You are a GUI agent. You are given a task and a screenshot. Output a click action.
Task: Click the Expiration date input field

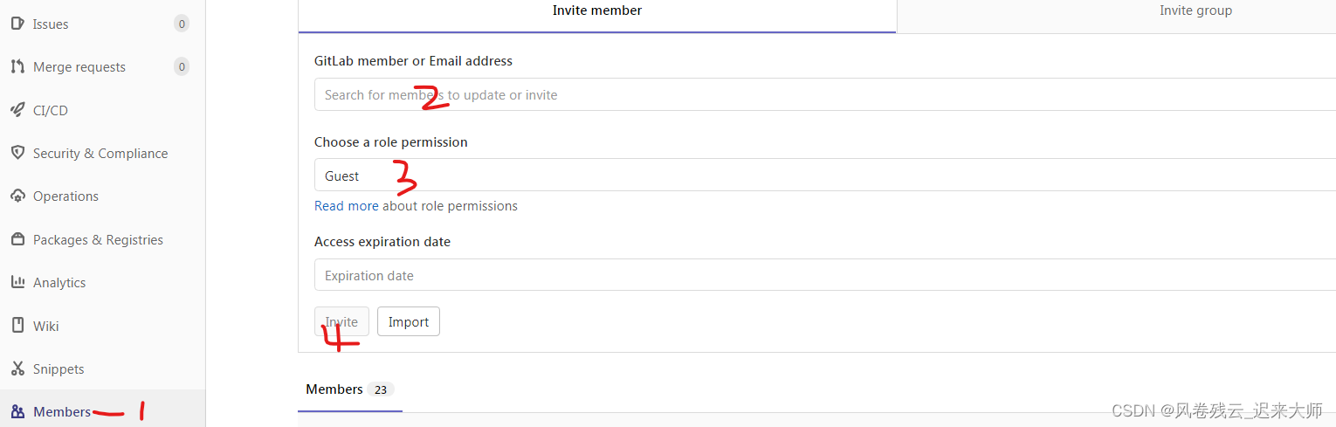point(821,275)
